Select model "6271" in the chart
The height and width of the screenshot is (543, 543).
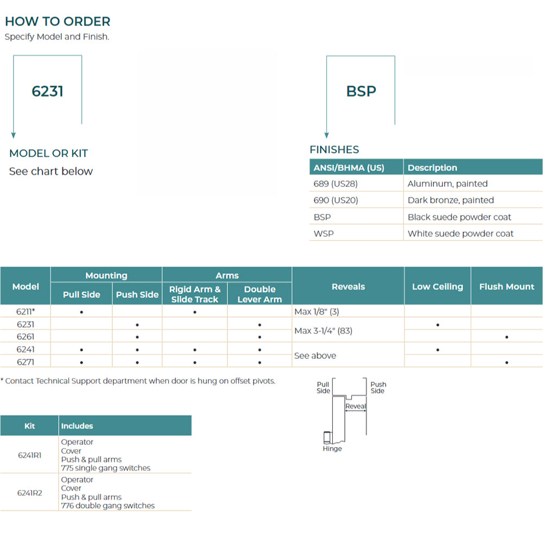(x=26, y=362)
